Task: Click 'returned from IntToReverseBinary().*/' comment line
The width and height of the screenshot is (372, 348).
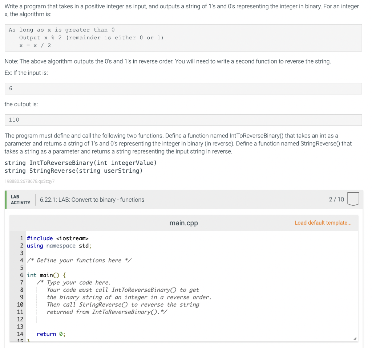Action: click(x=107, y=312)
